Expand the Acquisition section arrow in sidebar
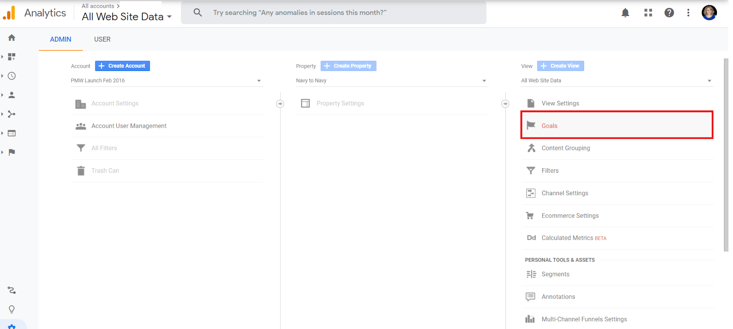 pos(2,114)
